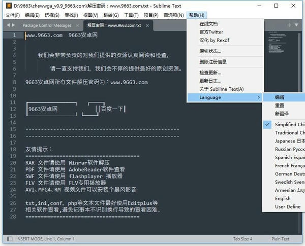The width and height of the screenshot is (305, 246).
Task: Click INSERT MODE, Line 1, Column 1 status
Action: [45, 239]
